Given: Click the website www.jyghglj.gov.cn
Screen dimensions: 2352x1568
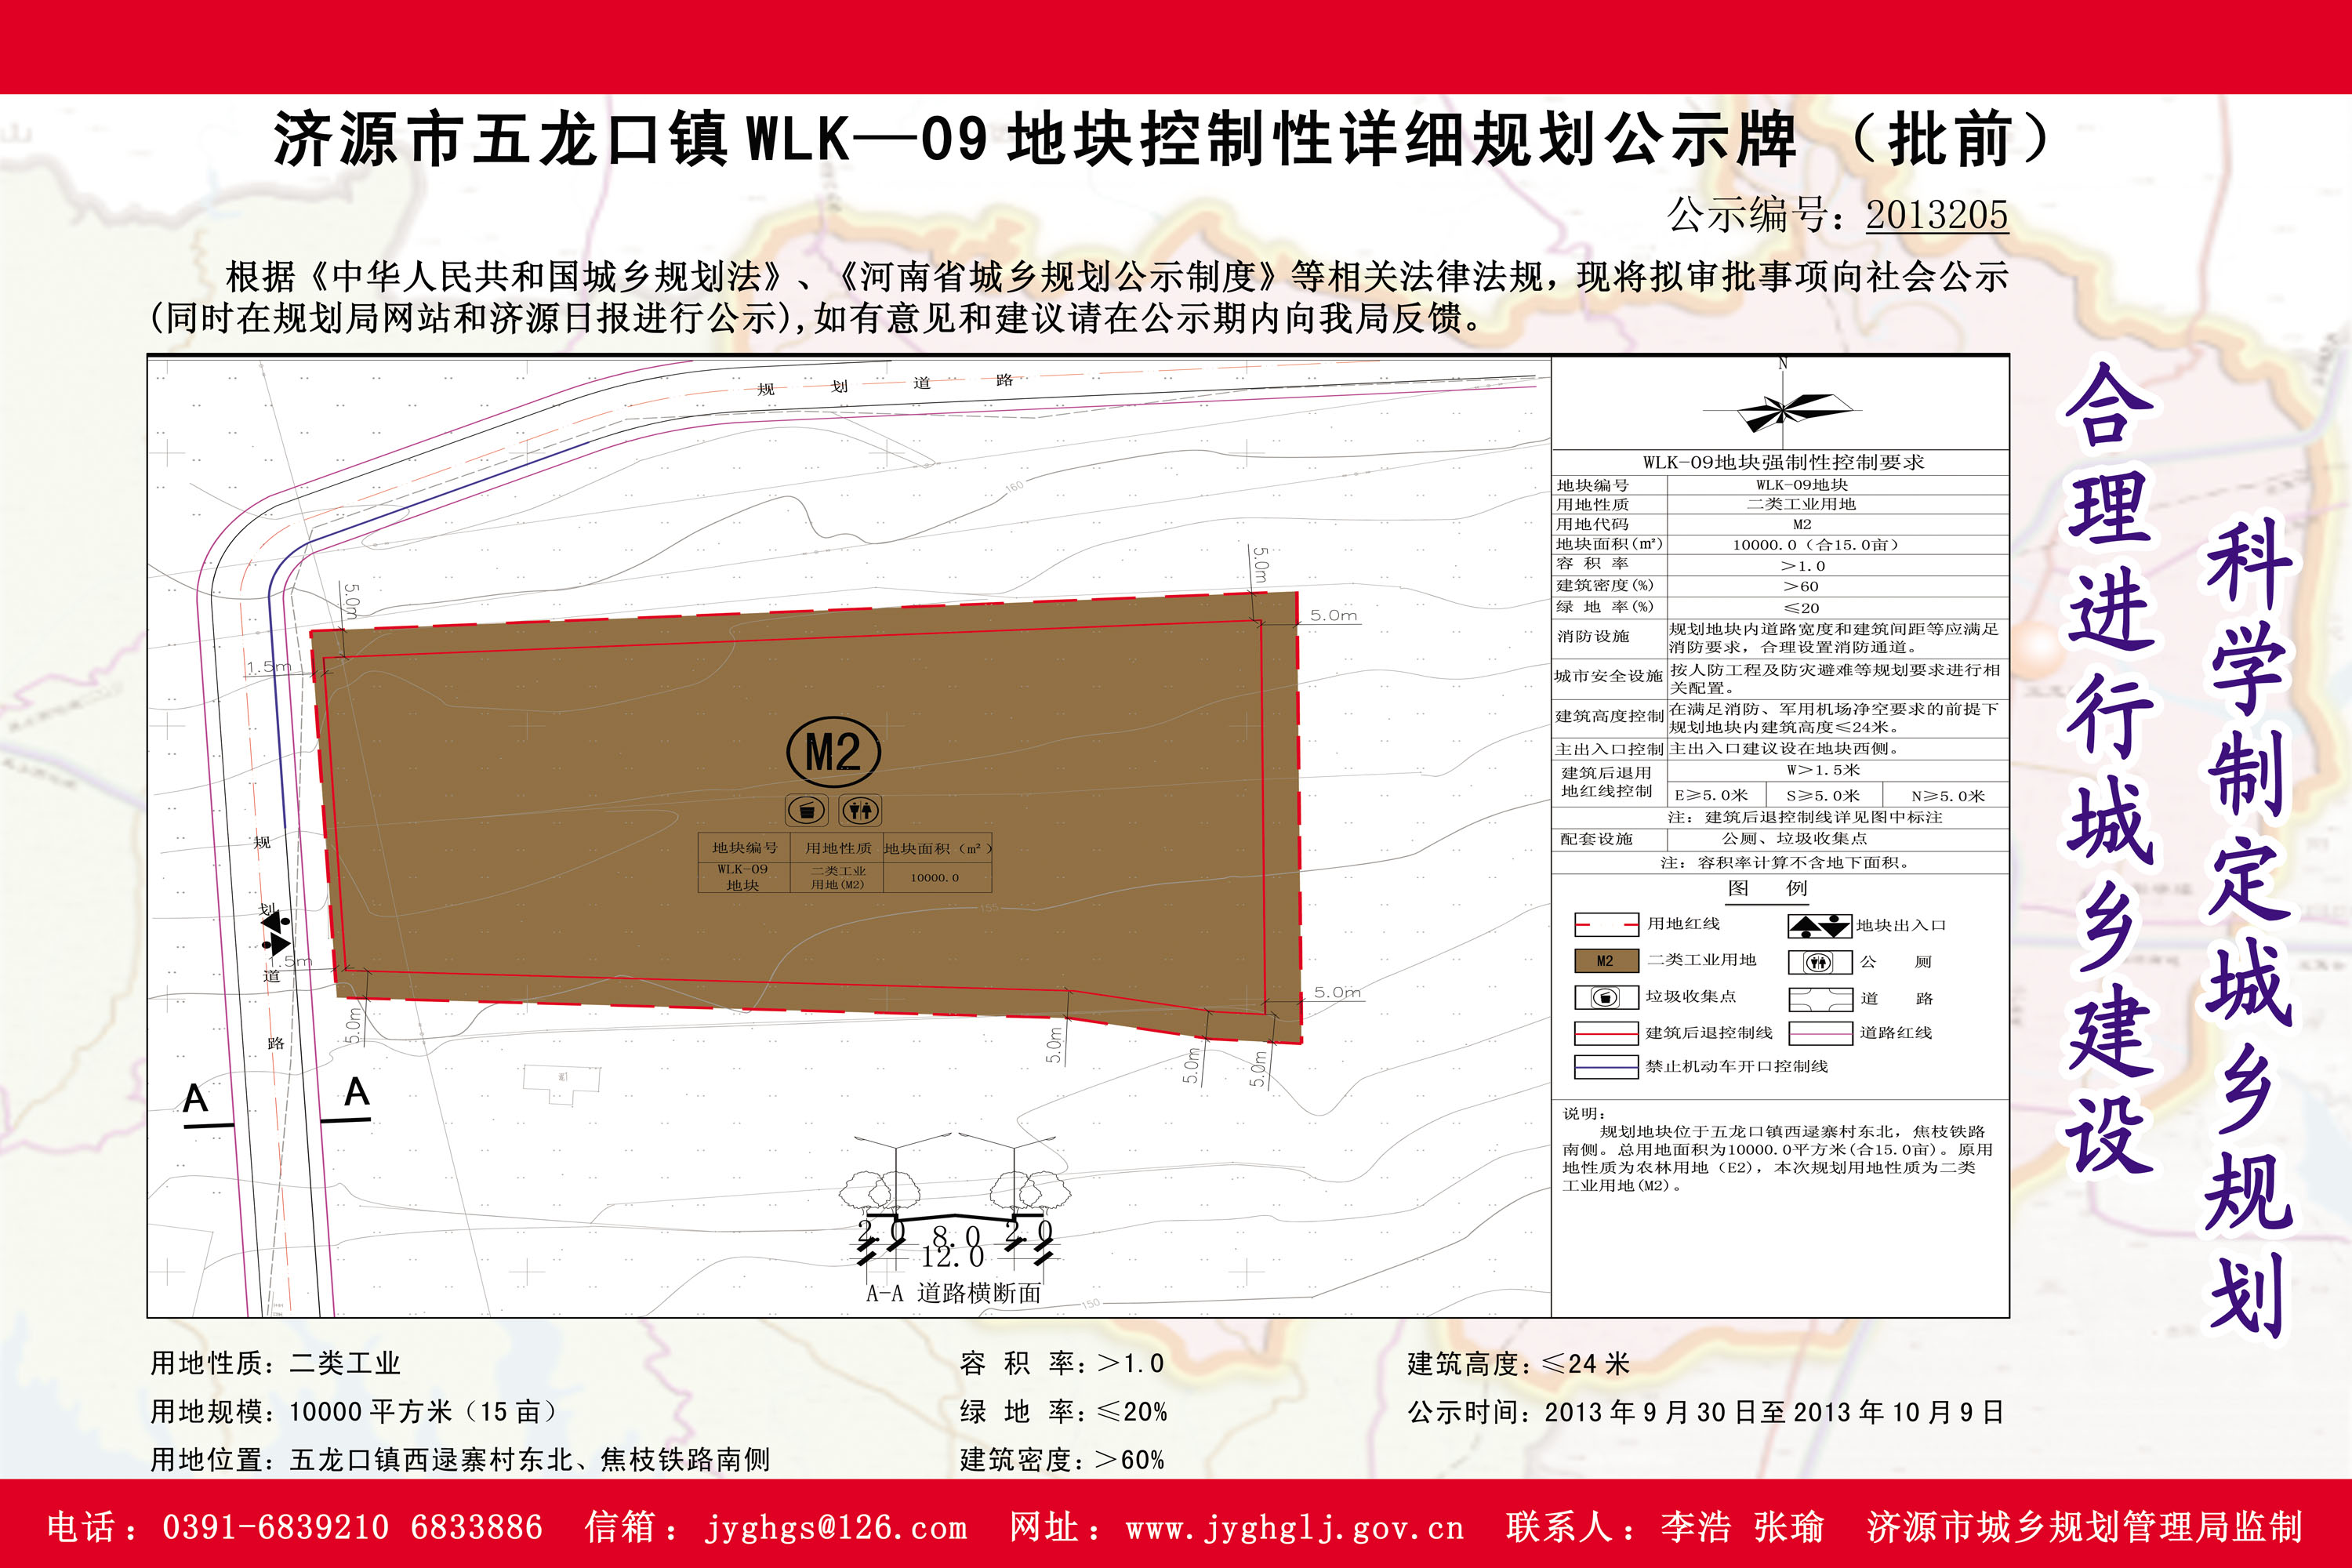Looking at the screenshot, I should (x=1294, y=1528).
